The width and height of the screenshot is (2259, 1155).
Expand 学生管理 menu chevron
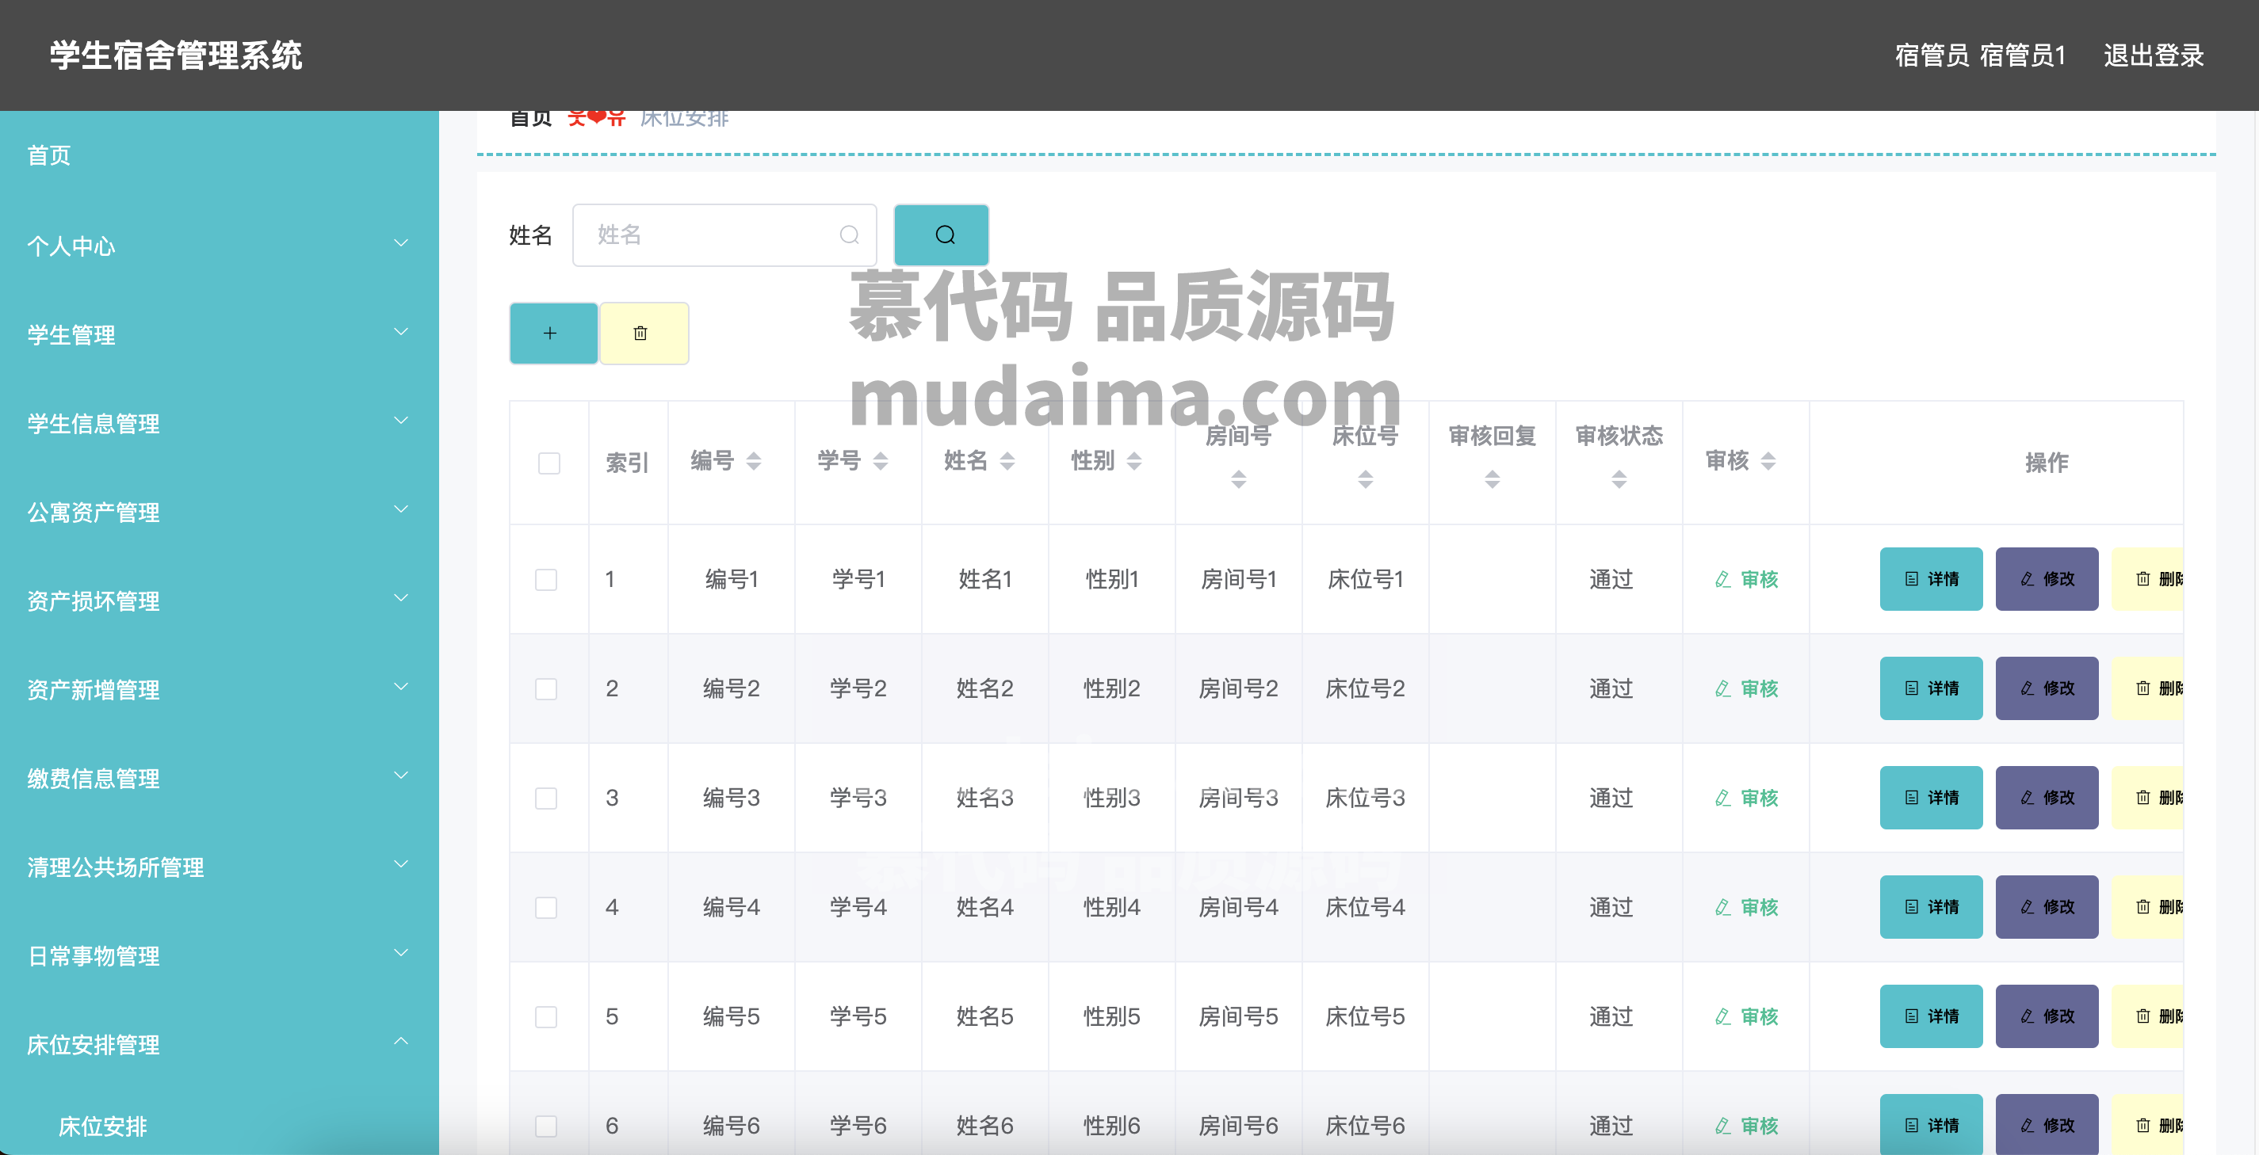(401, 331)
